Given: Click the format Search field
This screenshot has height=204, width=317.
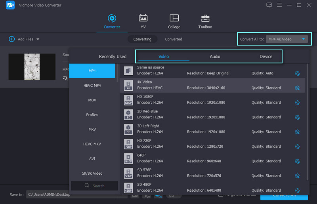Looking at the screenshot, I should tap(95, 186).
